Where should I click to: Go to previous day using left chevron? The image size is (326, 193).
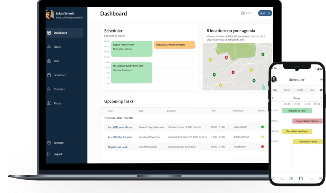(272, 98)
